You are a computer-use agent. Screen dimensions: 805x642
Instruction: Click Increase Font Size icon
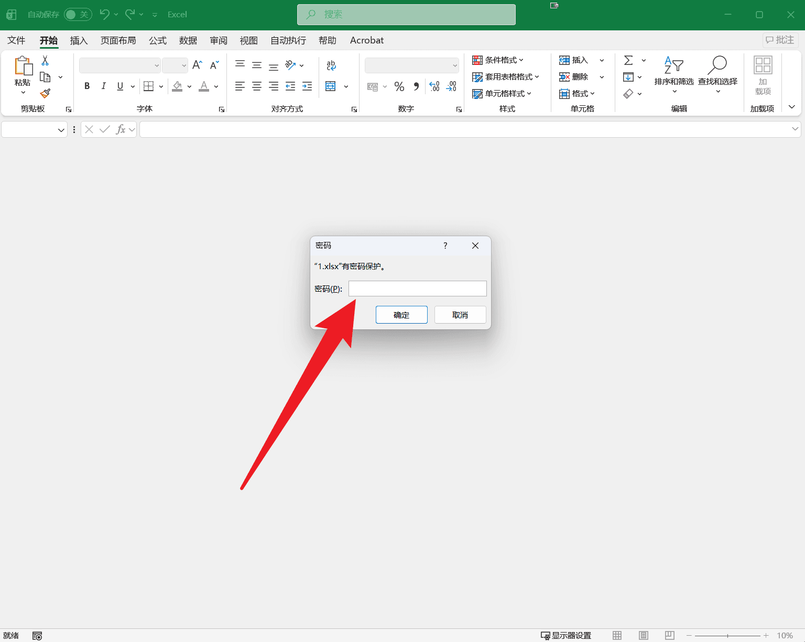point(197,65)
